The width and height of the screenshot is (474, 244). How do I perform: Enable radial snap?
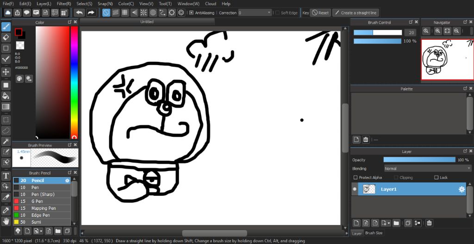tap(143, 12)
